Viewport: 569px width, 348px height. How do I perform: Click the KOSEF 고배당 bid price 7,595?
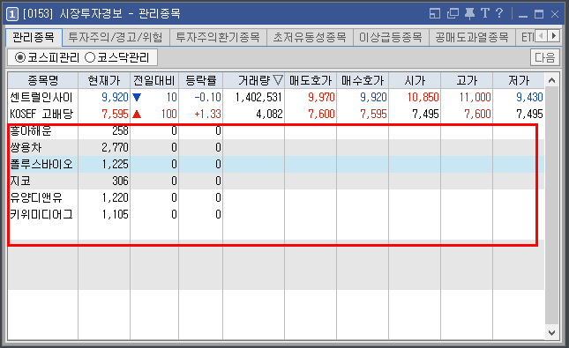tap(373, 115)
